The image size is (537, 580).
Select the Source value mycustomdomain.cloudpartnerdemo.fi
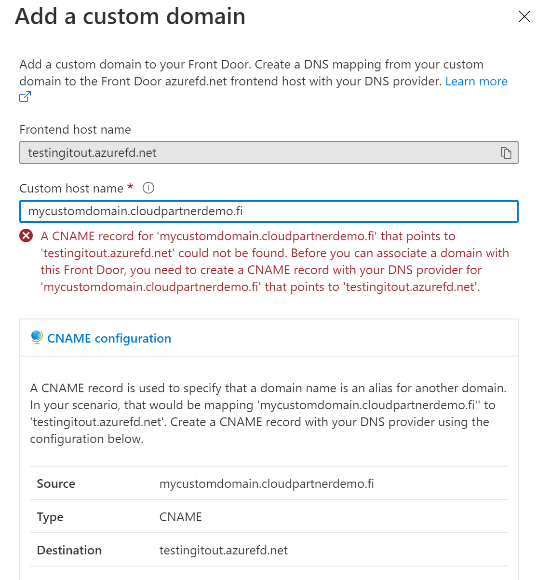coord(266,483)
